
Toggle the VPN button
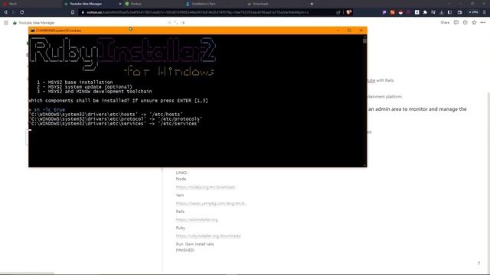click(473, 12)
